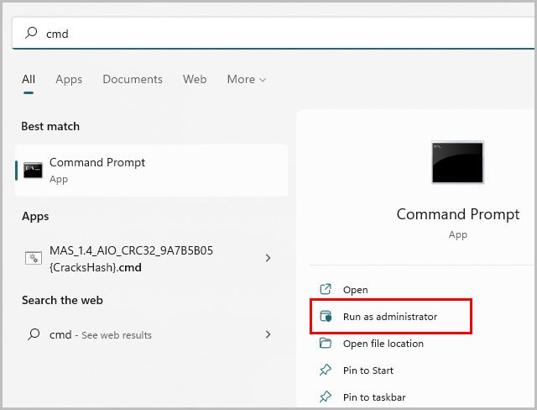
Task: Click the Pin to Start pin icon
Action: [x=325, y=370]
